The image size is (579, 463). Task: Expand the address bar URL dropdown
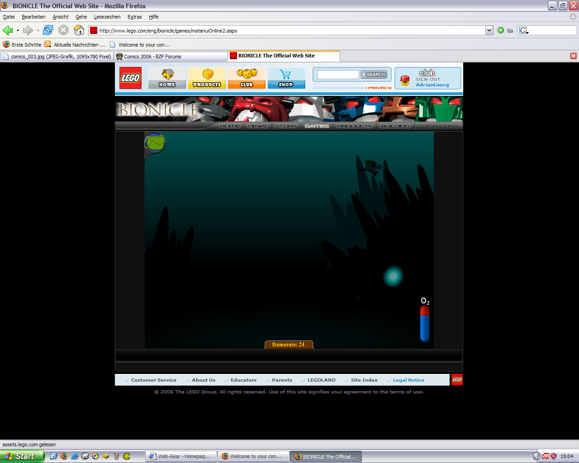pyautogui.click(x=489, y=30)
